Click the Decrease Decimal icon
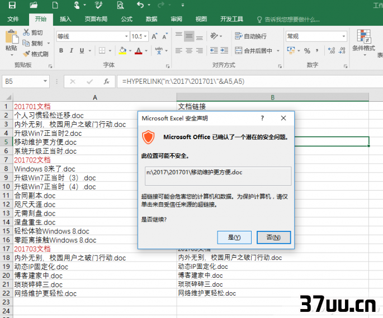Screen dimensions: 383x318 pyautogui.click(x=342, y=50)
